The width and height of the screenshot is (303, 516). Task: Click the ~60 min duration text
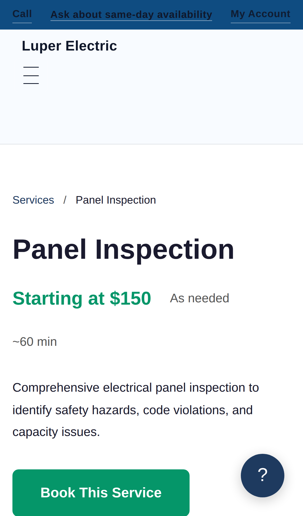[x=34, y=341]
